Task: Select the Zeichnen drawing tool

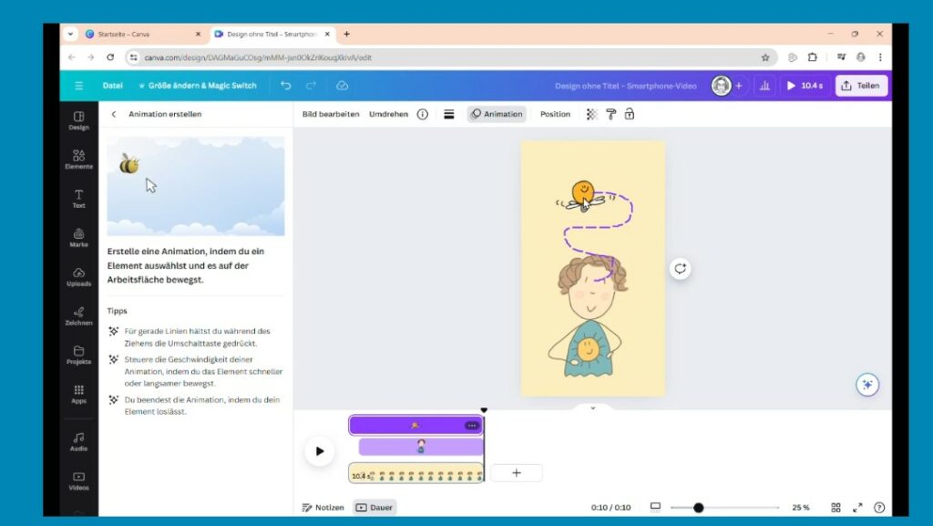Action: point(78,315)
